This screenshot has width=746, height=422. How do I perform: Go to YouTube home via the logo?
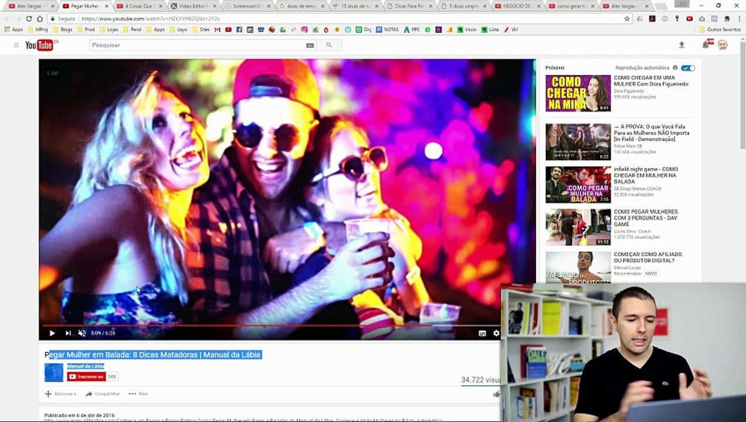(x=40, y=45)
